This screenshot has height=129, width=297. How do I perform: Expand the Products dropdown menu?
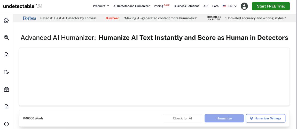[x=101, y=6]
